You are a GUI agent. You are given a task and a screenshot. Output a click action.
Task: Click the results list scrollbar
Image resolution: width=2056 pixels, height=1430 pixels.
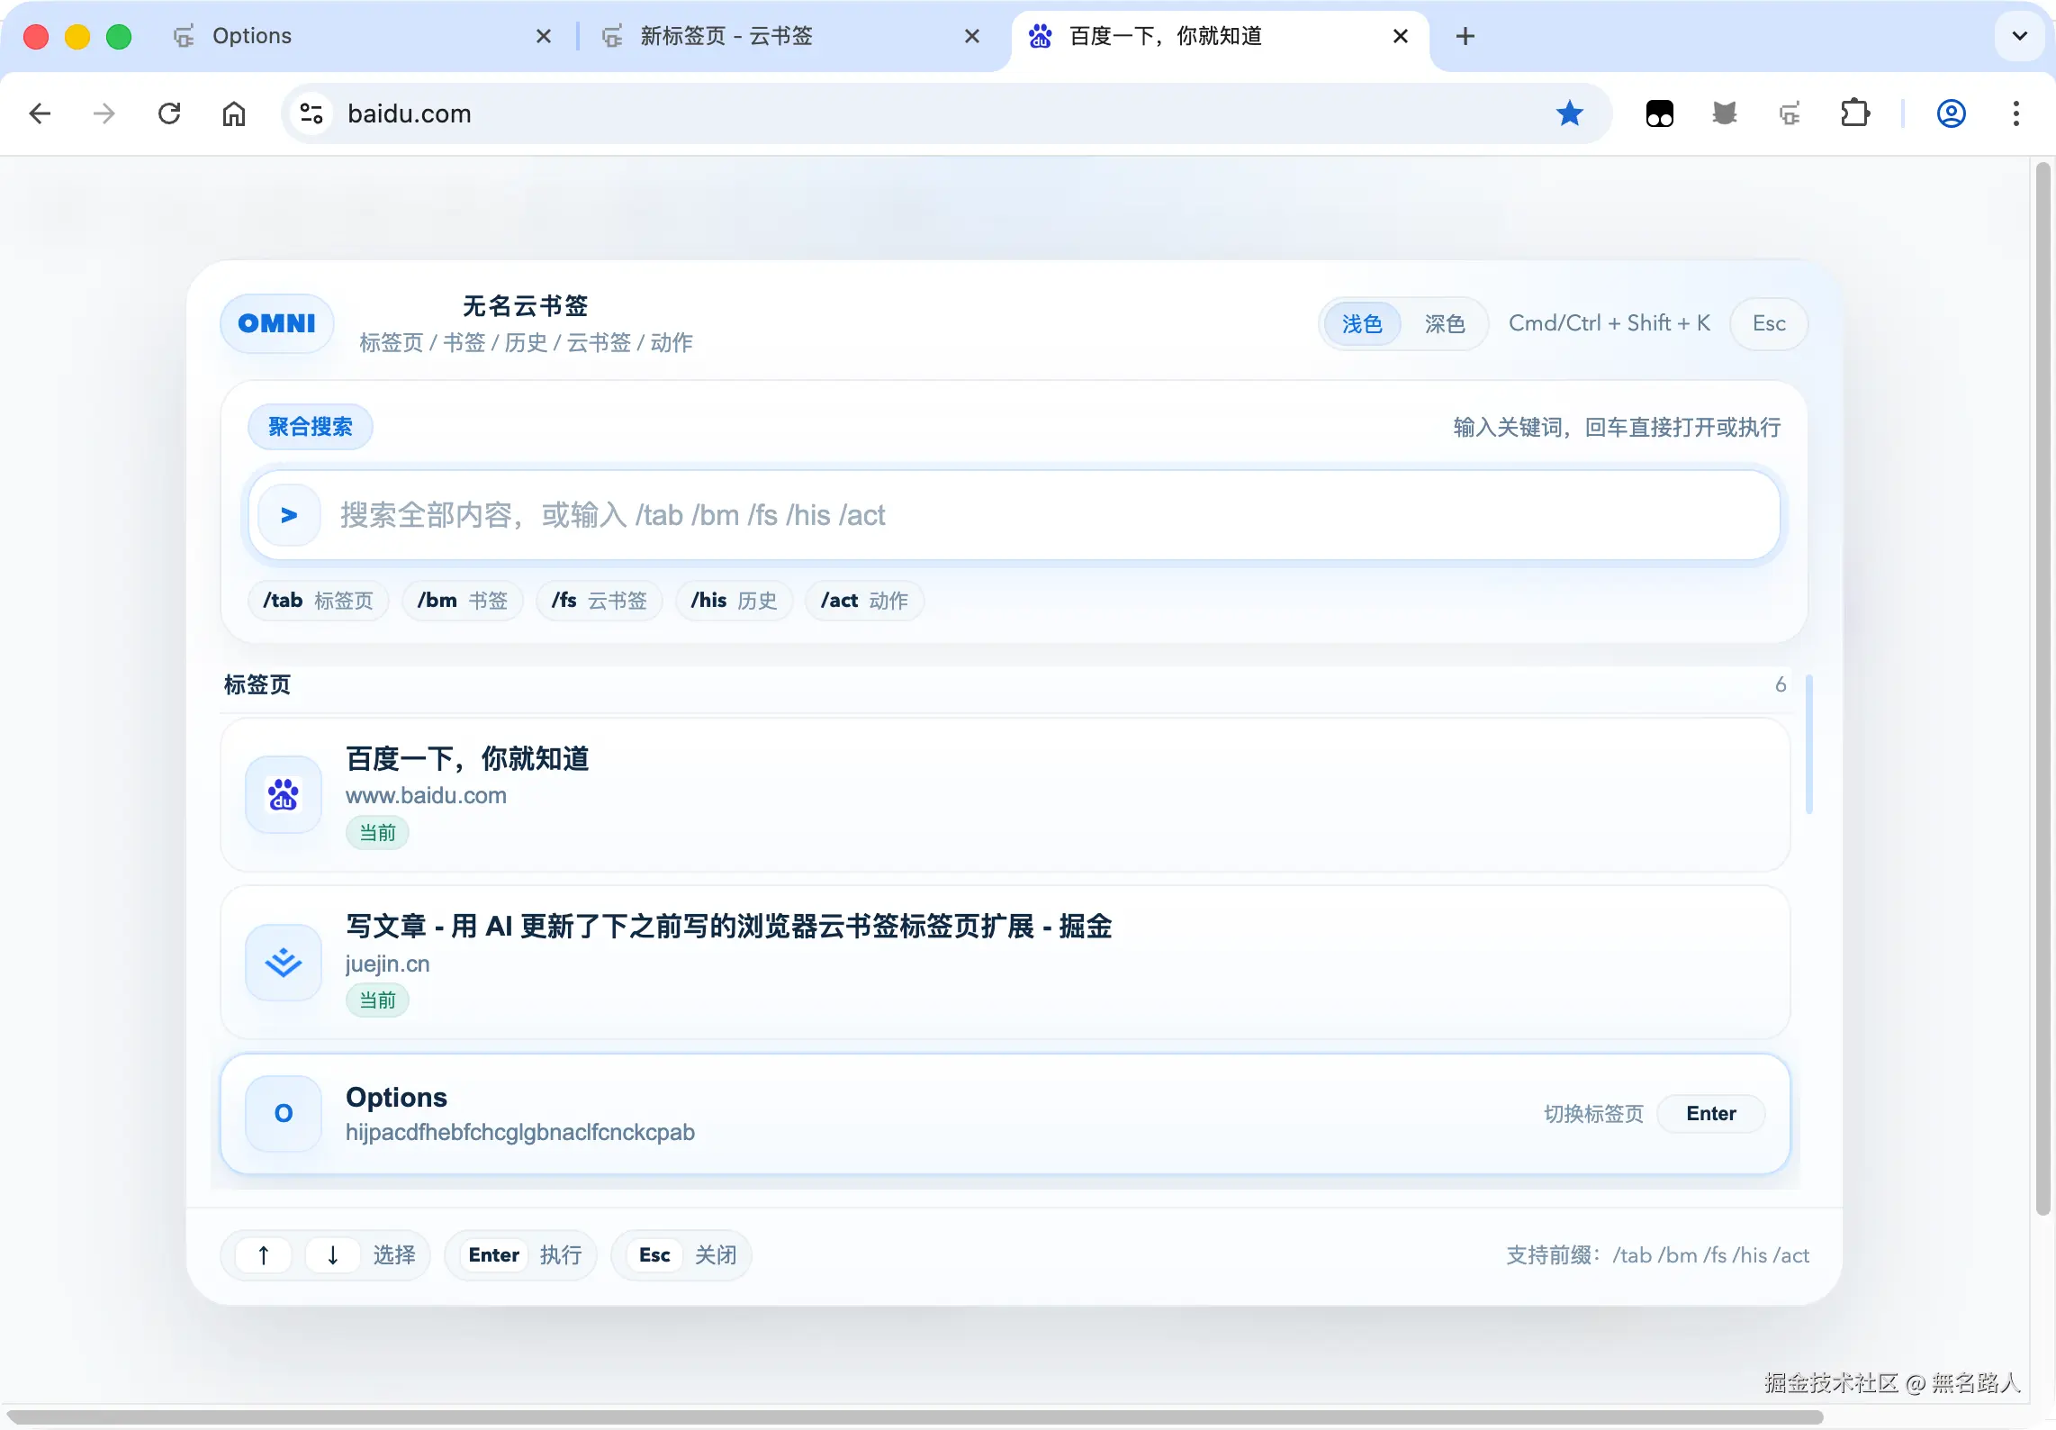click(x=1808, y=744)
